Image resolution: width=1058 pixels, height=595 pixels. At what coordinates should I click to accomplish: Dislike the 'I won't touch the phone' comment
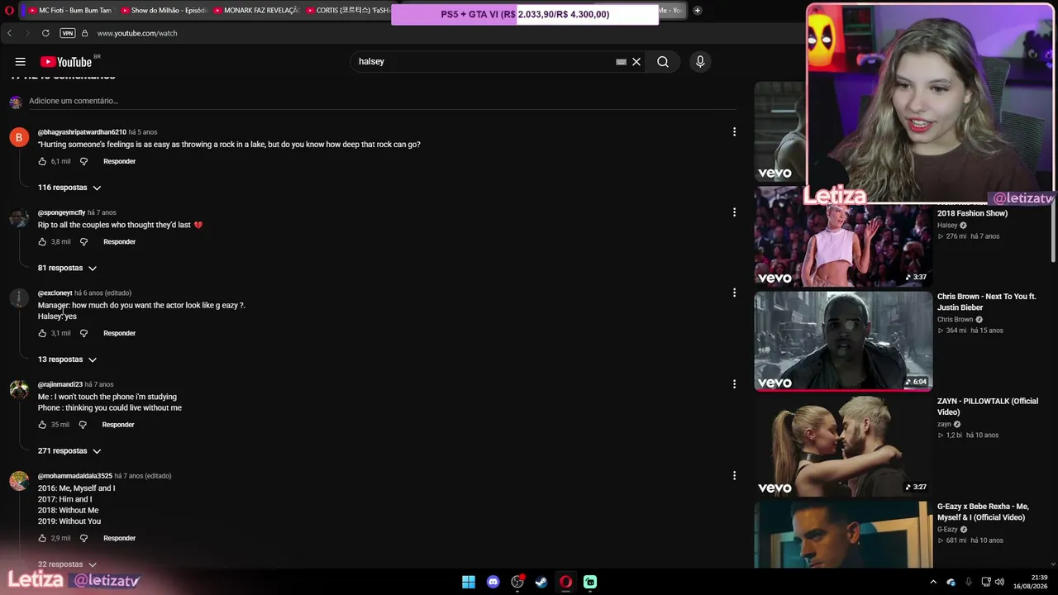click(x=83, y=425)
